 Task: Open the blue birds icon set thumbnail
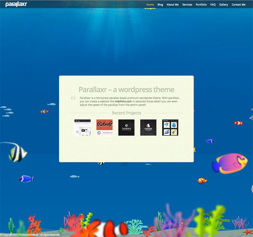point(170,128)
